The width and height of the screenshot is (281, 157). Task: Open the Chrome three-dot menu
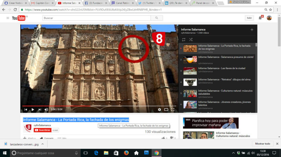point(278,10)
